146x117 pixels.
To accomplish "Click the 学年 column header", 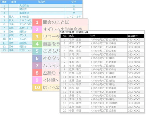I will point(74,2).
